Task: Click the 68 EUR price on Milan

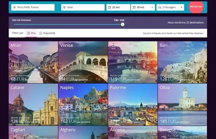Action: [18, 79]
